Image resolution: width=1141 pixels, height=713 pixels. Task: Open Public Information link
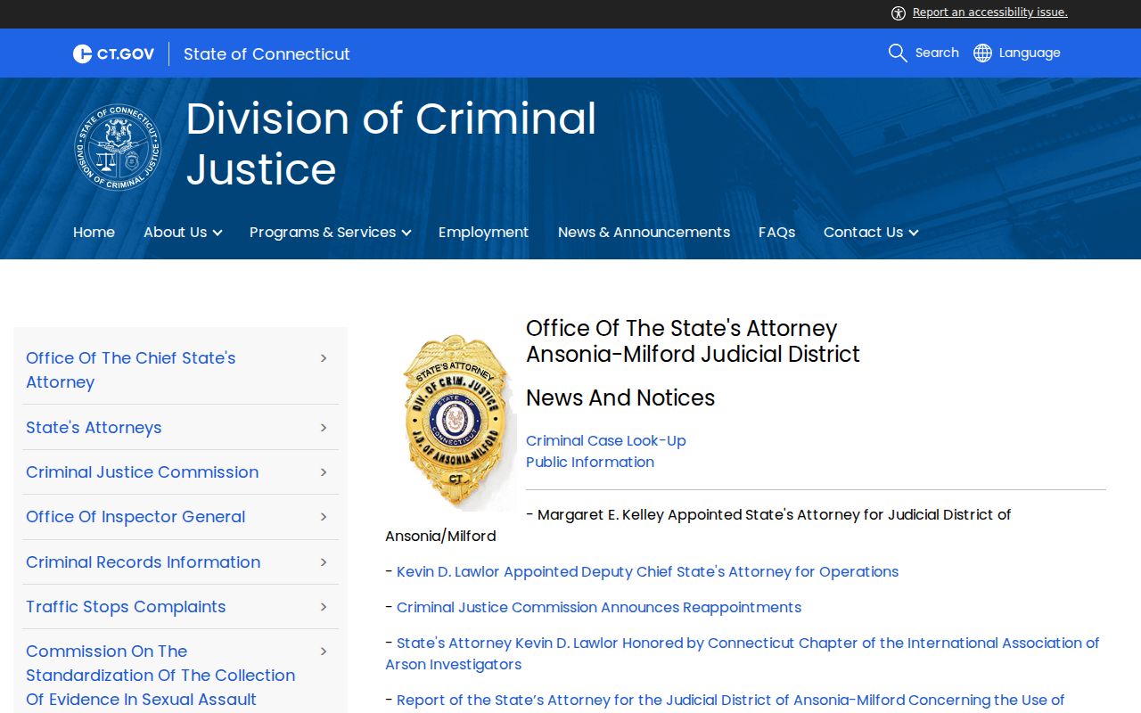pyautogui.click(x=590, y=462)
